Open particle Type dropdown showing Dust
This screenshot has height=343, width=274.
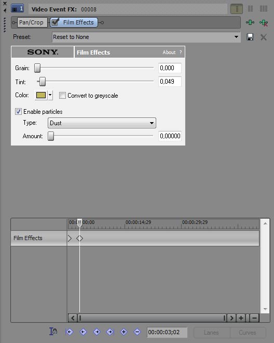pyautogui.click(x=102, y=123)
